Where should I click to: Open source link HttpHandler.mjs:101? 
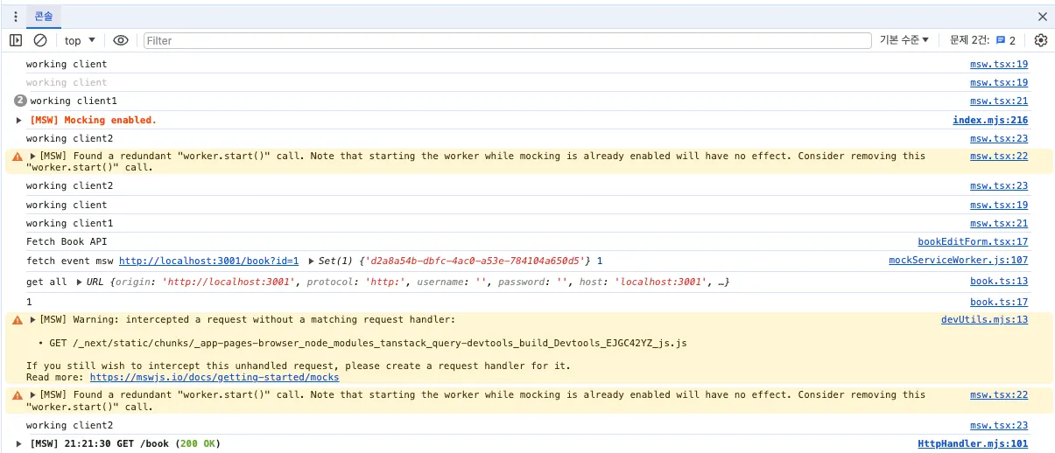973,443
